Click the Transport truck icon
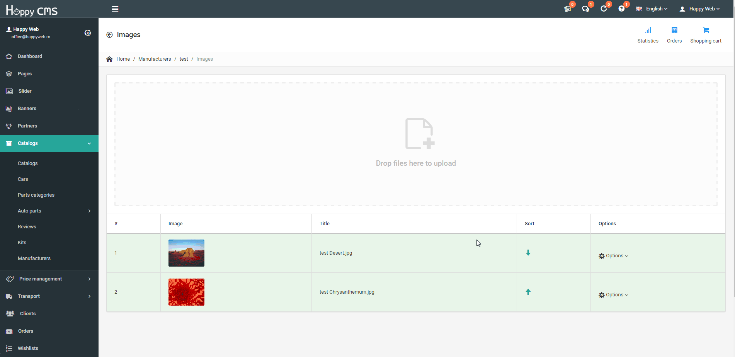This screenshot has height=357, width=735. [9, 296]
